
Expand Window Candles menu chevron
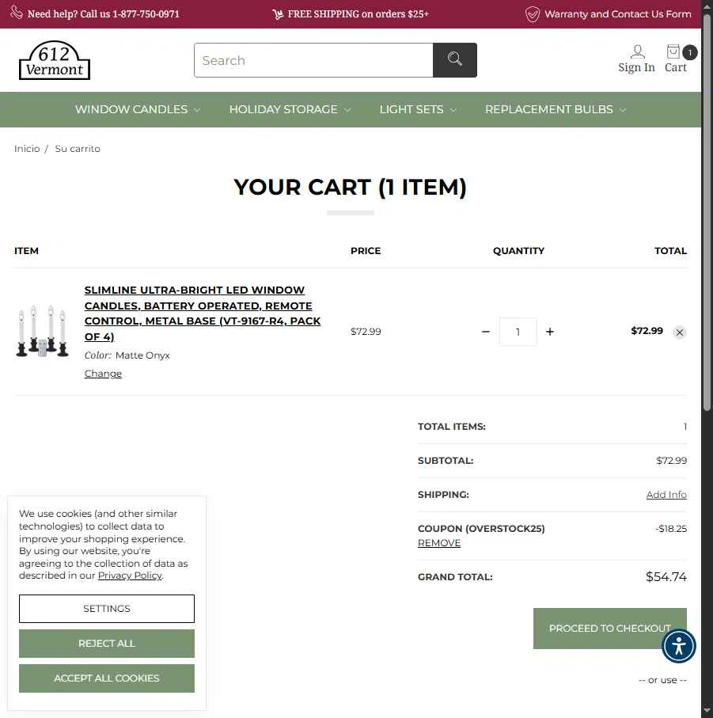pyautogui.click(x=197, y=110)
